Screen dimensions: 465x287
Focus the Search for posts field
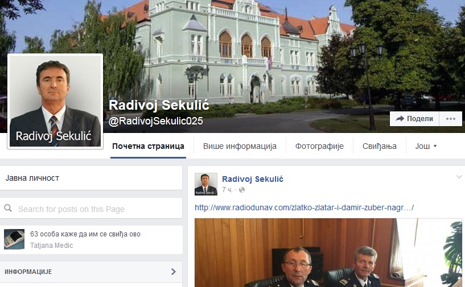click(91, 209)
